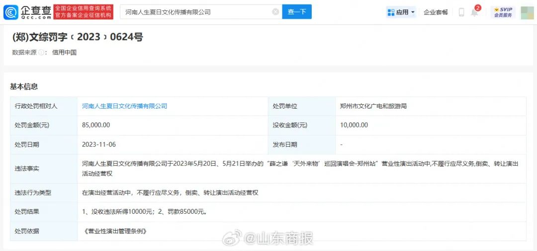Click the mobile phone icon
The height and width of the screenshot is (251, 537).
461,12
